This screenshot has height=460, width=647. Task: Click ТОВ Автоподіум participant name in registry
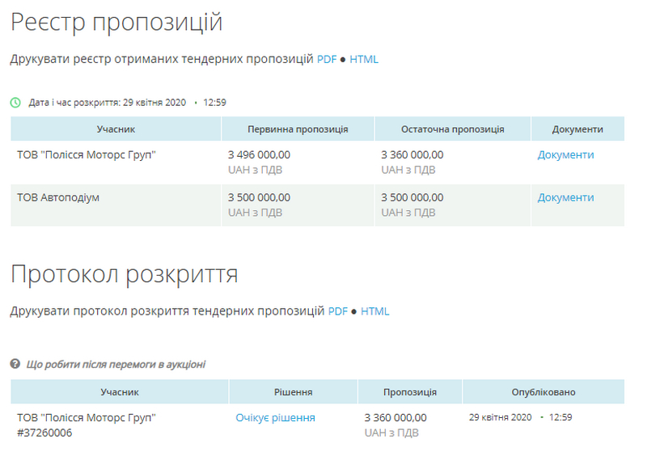[58, 197]
